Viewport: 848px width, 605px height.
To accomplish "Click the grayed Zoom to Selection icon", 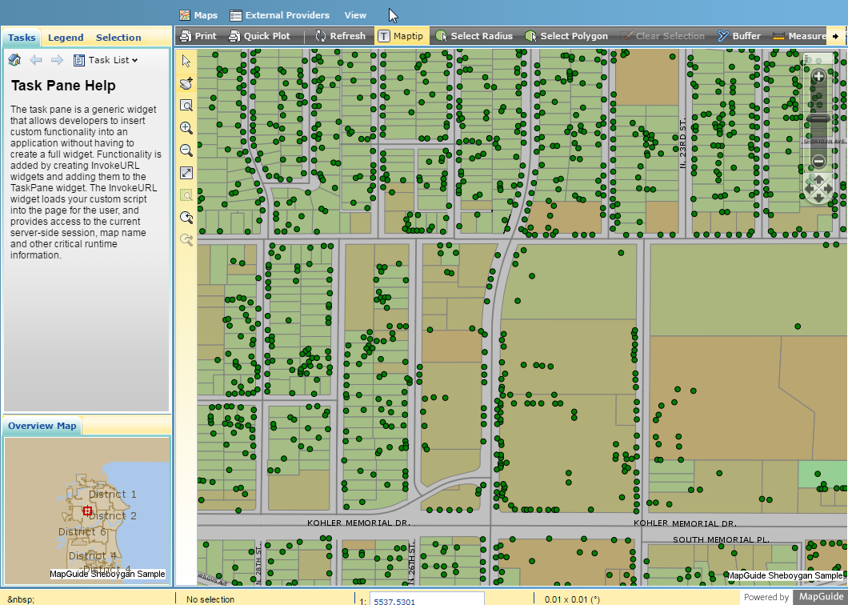I will (186, 194).
